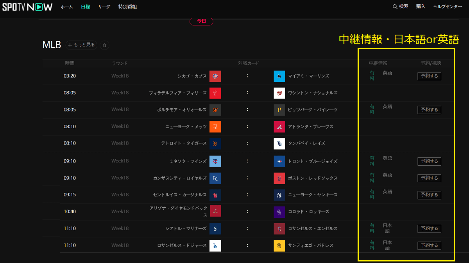The height and width of the screenshot is (263, 469).
Task: Click team name ボストン・レッドソックス
Action: tap(313, 178)
